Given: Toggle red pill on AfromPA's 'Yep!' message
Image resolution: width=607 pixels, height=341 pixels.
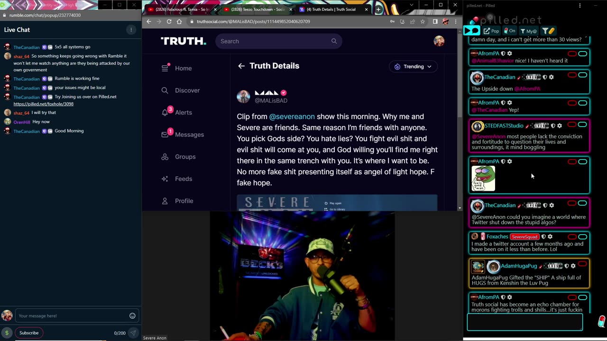Looking at the screenshot, I should pyautogui.click(x=572, y=103).
